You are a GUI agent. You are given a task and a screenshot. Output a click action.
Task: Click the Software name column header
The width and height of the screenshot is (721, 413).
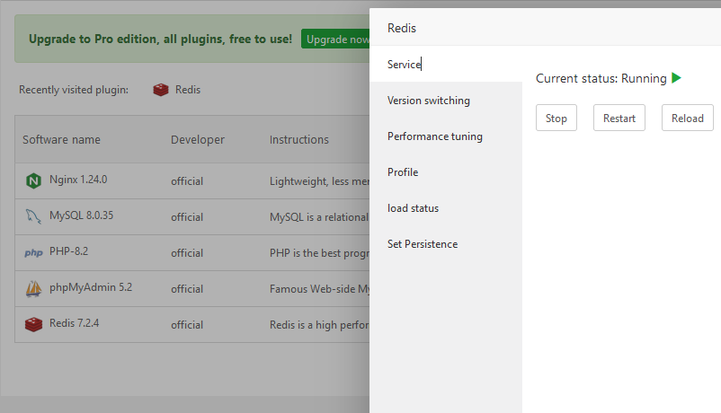pos(62,140)
